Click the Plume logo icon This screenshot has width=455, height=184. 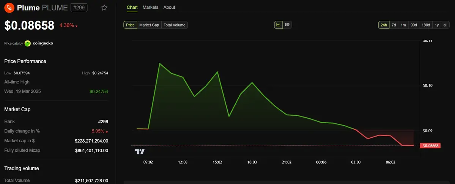click(x=9, y=7)
